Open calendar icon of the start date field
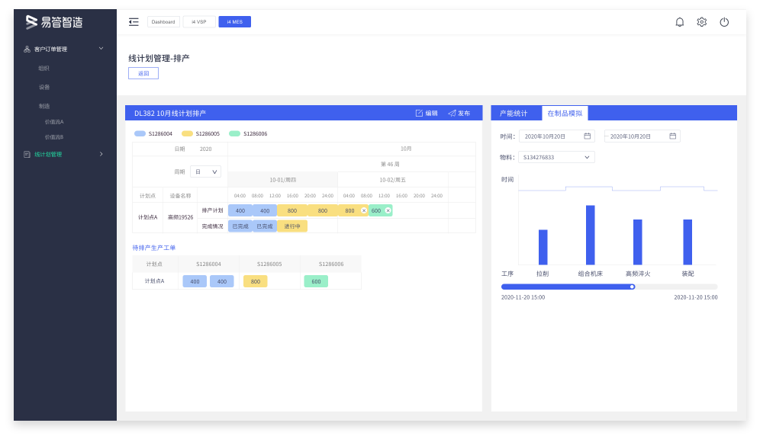This screenshot has width=760, height=439. (587, 136)
